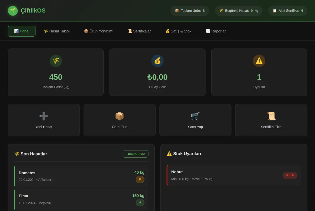
Task: Click the Nohut stock alert name
Action: coord(177,172)
